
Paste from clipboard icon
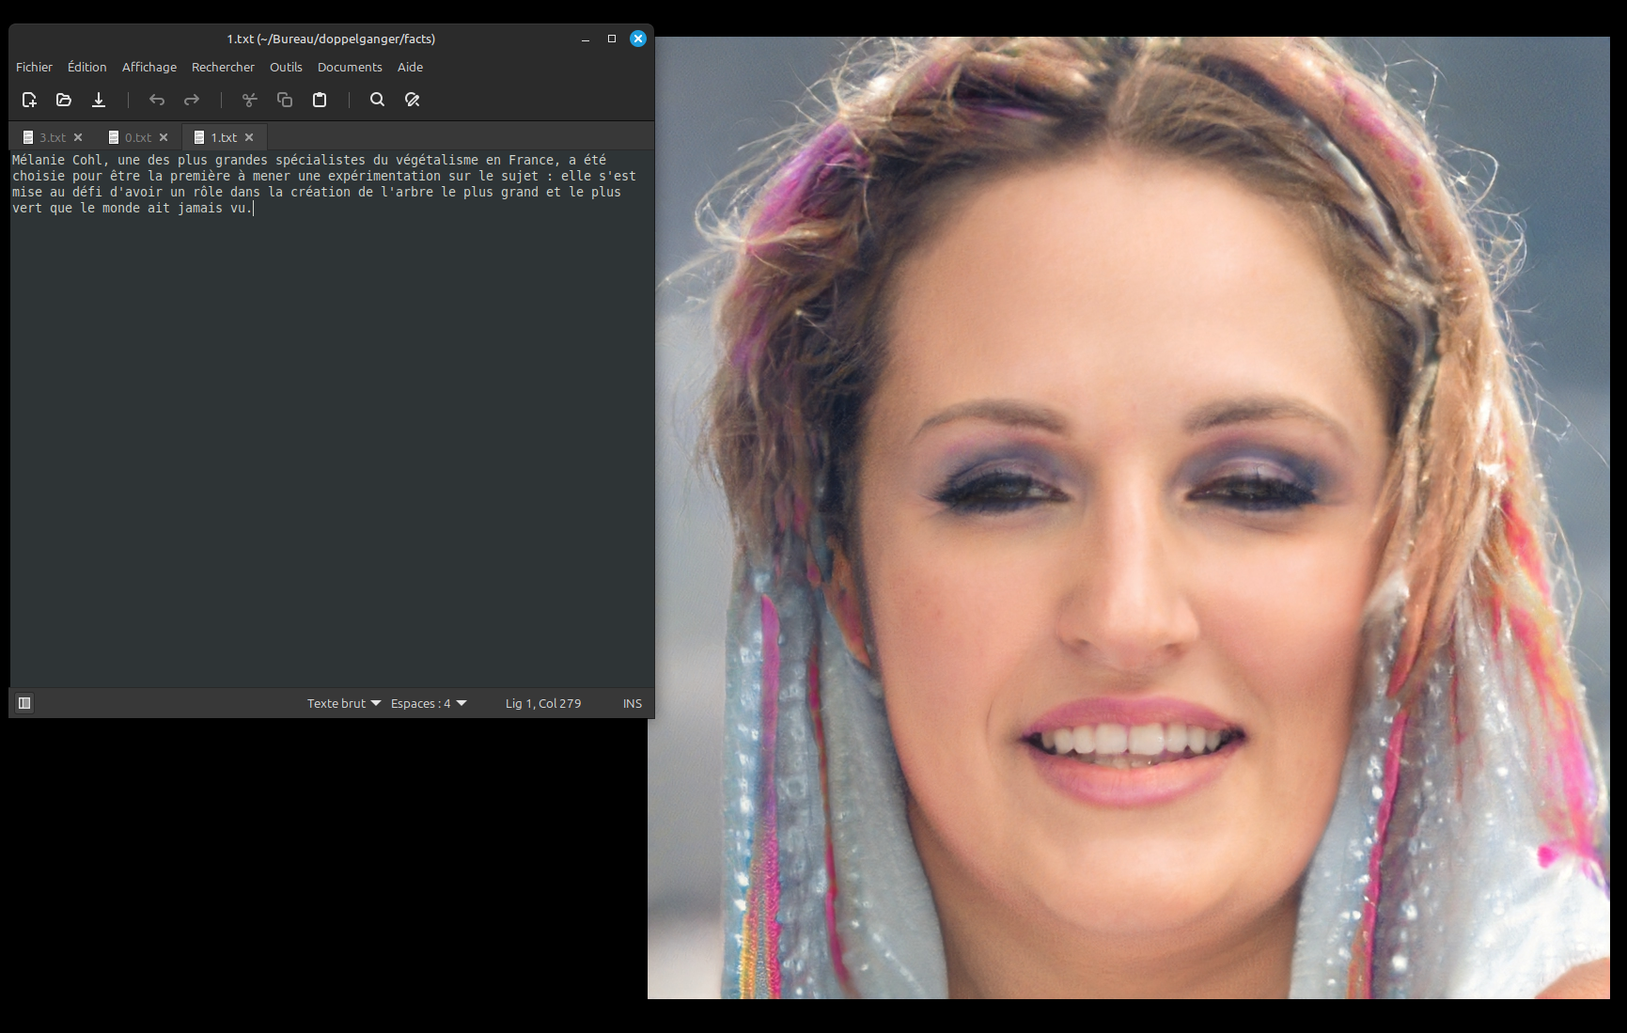[x=320, y=100]
